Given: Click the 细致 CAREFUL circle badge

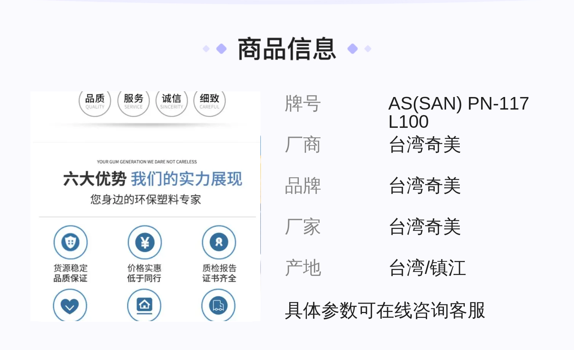Looking at the screenshot, I should [209, 102].
